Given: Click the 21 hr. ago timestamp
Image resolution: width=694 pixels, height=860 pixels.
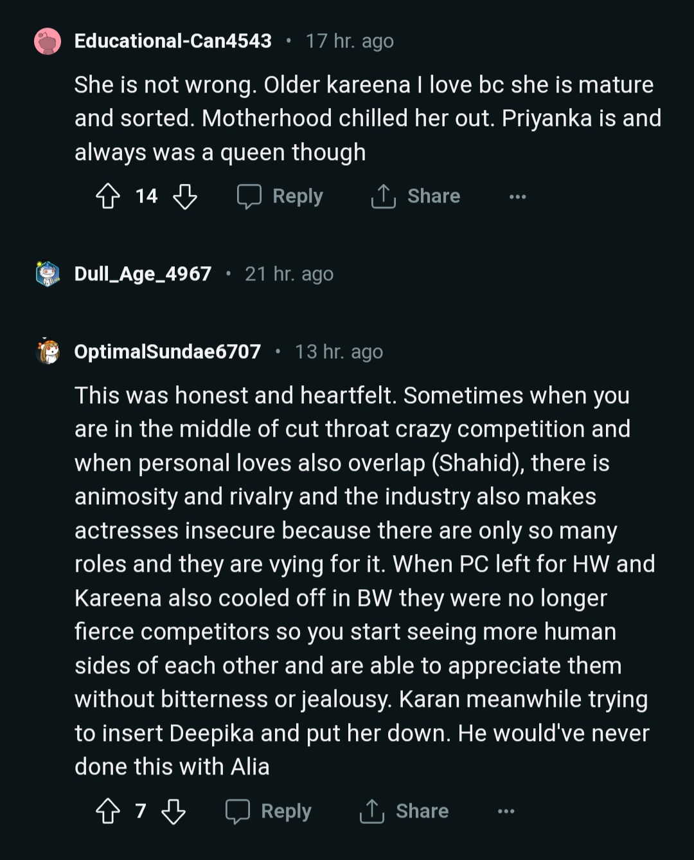Looking at the screenshot, I should click(289, 274).
